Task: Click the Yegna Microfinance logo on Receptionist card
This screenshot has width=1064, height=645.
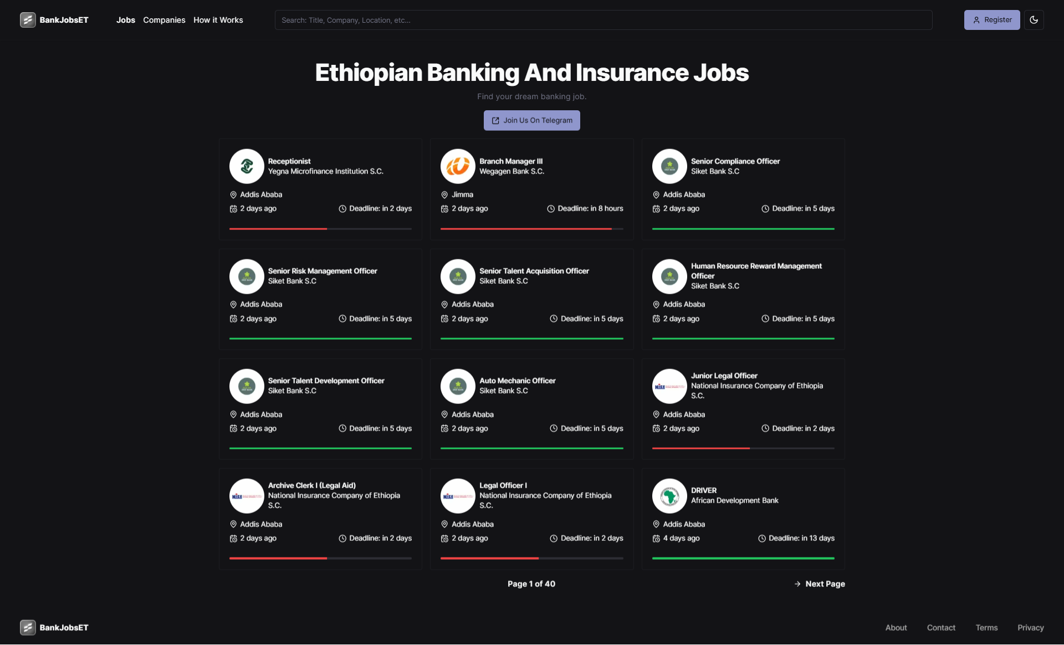Action: click(247, 166)
